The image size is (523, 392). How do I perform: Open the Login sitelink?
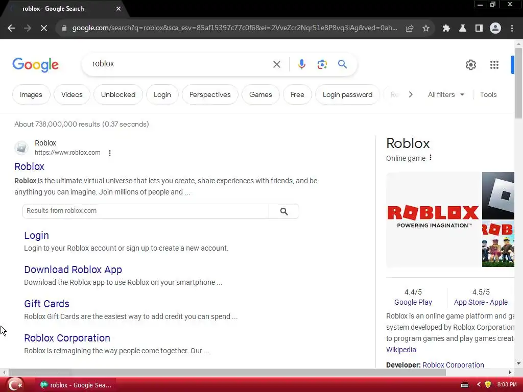36,235
